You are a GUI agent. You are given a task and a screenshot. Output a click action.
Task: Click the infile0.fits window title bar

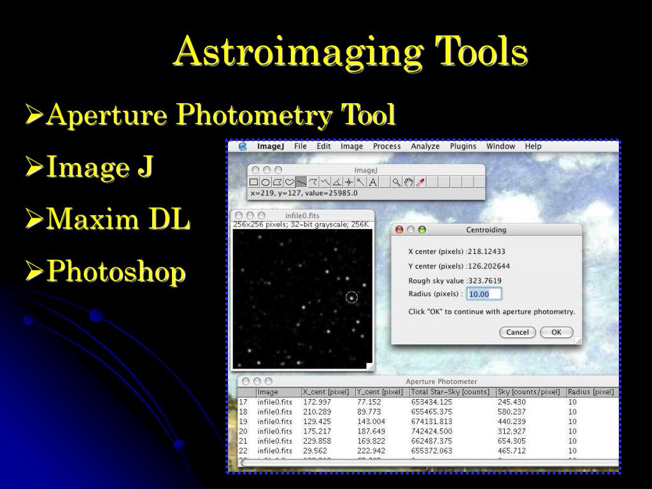(302, 215)
